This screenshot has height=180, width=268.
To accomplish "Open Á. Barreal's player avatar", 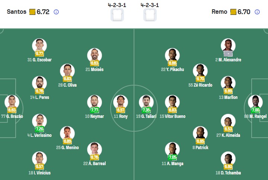I will click(94, 149).
